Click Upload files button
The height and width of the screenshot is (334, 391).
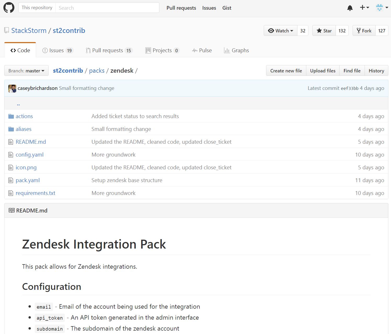[x=323, y=71]
